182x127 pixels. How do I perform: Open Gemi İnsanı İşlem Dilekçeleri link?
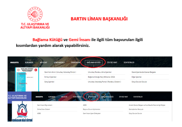[x=92, y=113]
